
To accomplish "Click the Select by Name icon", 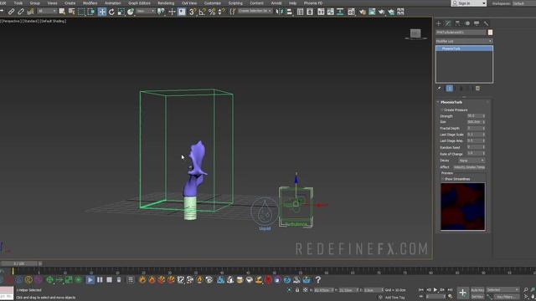I will [71, 12].
